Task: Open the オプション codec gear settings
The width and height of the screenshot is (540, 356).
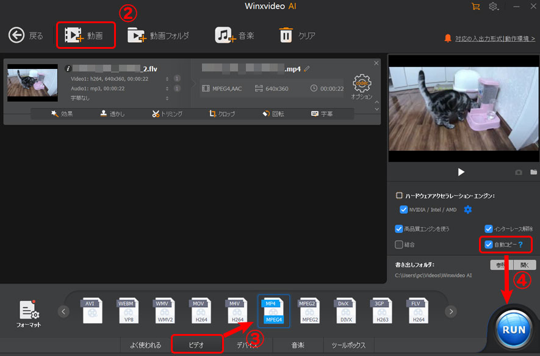Action: point(361,84)
